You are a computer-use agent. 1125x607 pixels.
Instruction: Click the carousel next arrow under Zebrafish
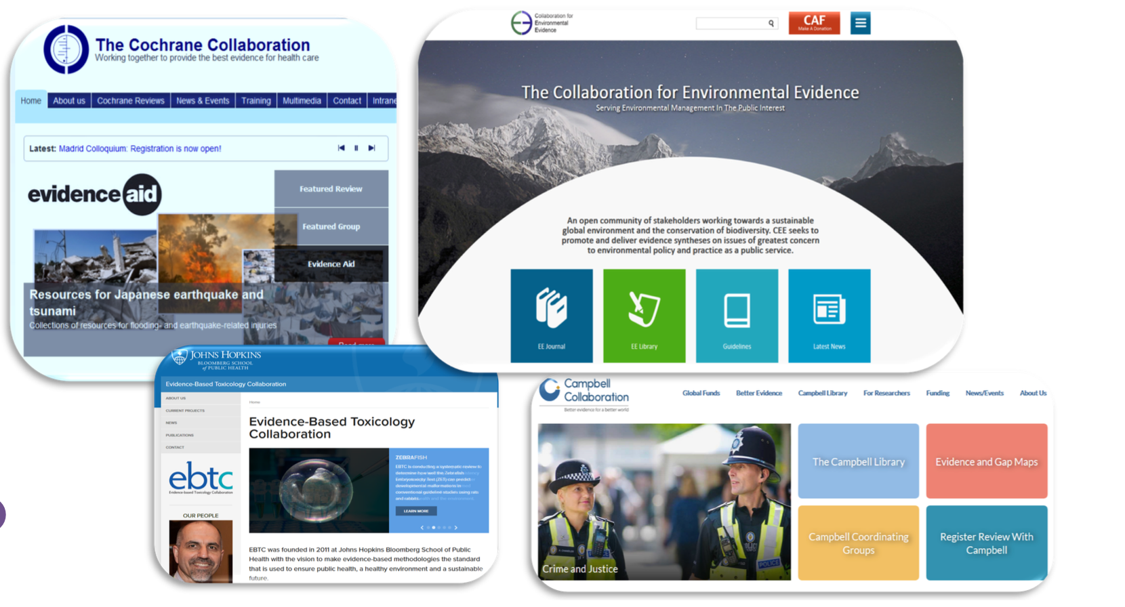point(456,527)
